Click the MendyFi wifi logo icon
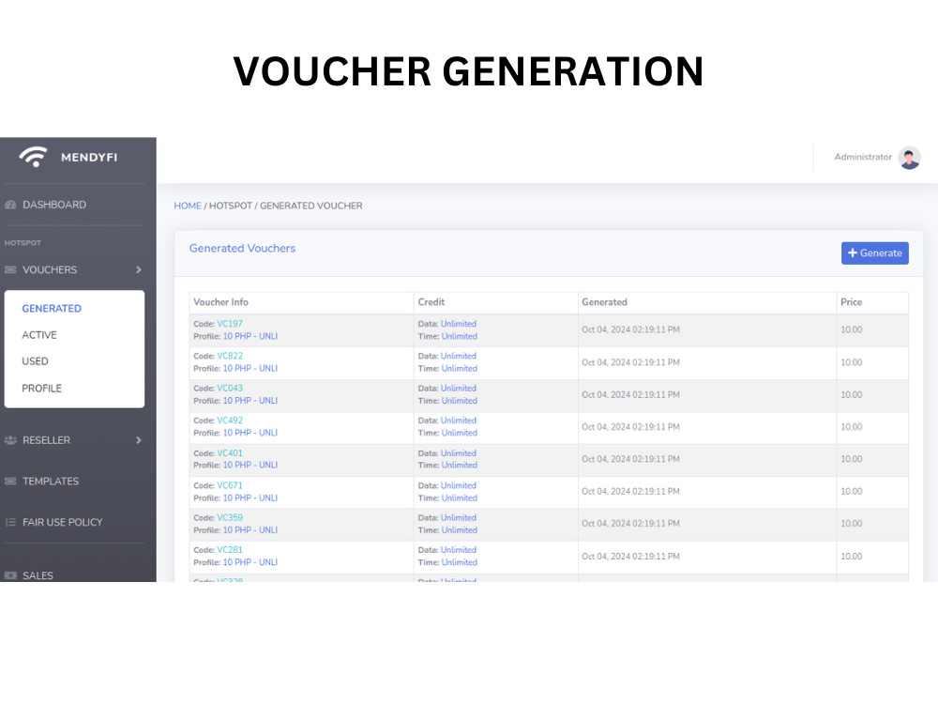 [x=34, y=157]
